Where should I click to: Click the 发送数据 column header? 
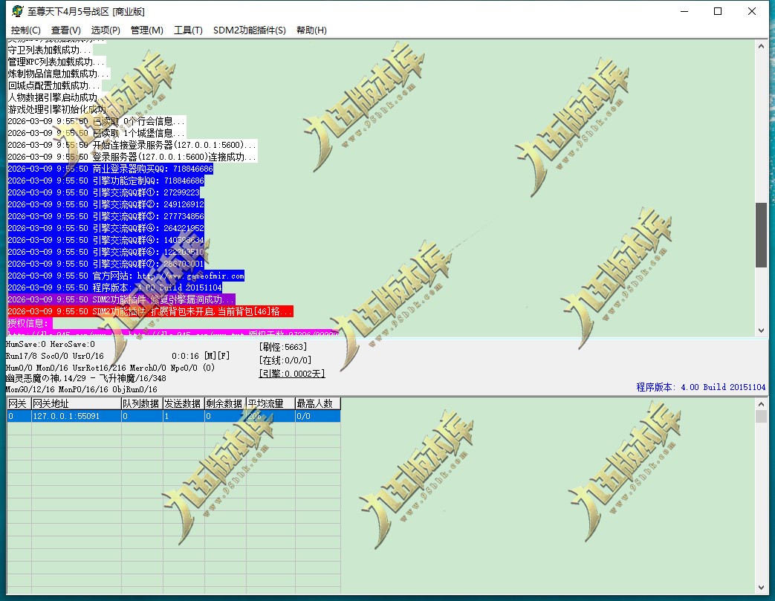(x=184, y=404)
